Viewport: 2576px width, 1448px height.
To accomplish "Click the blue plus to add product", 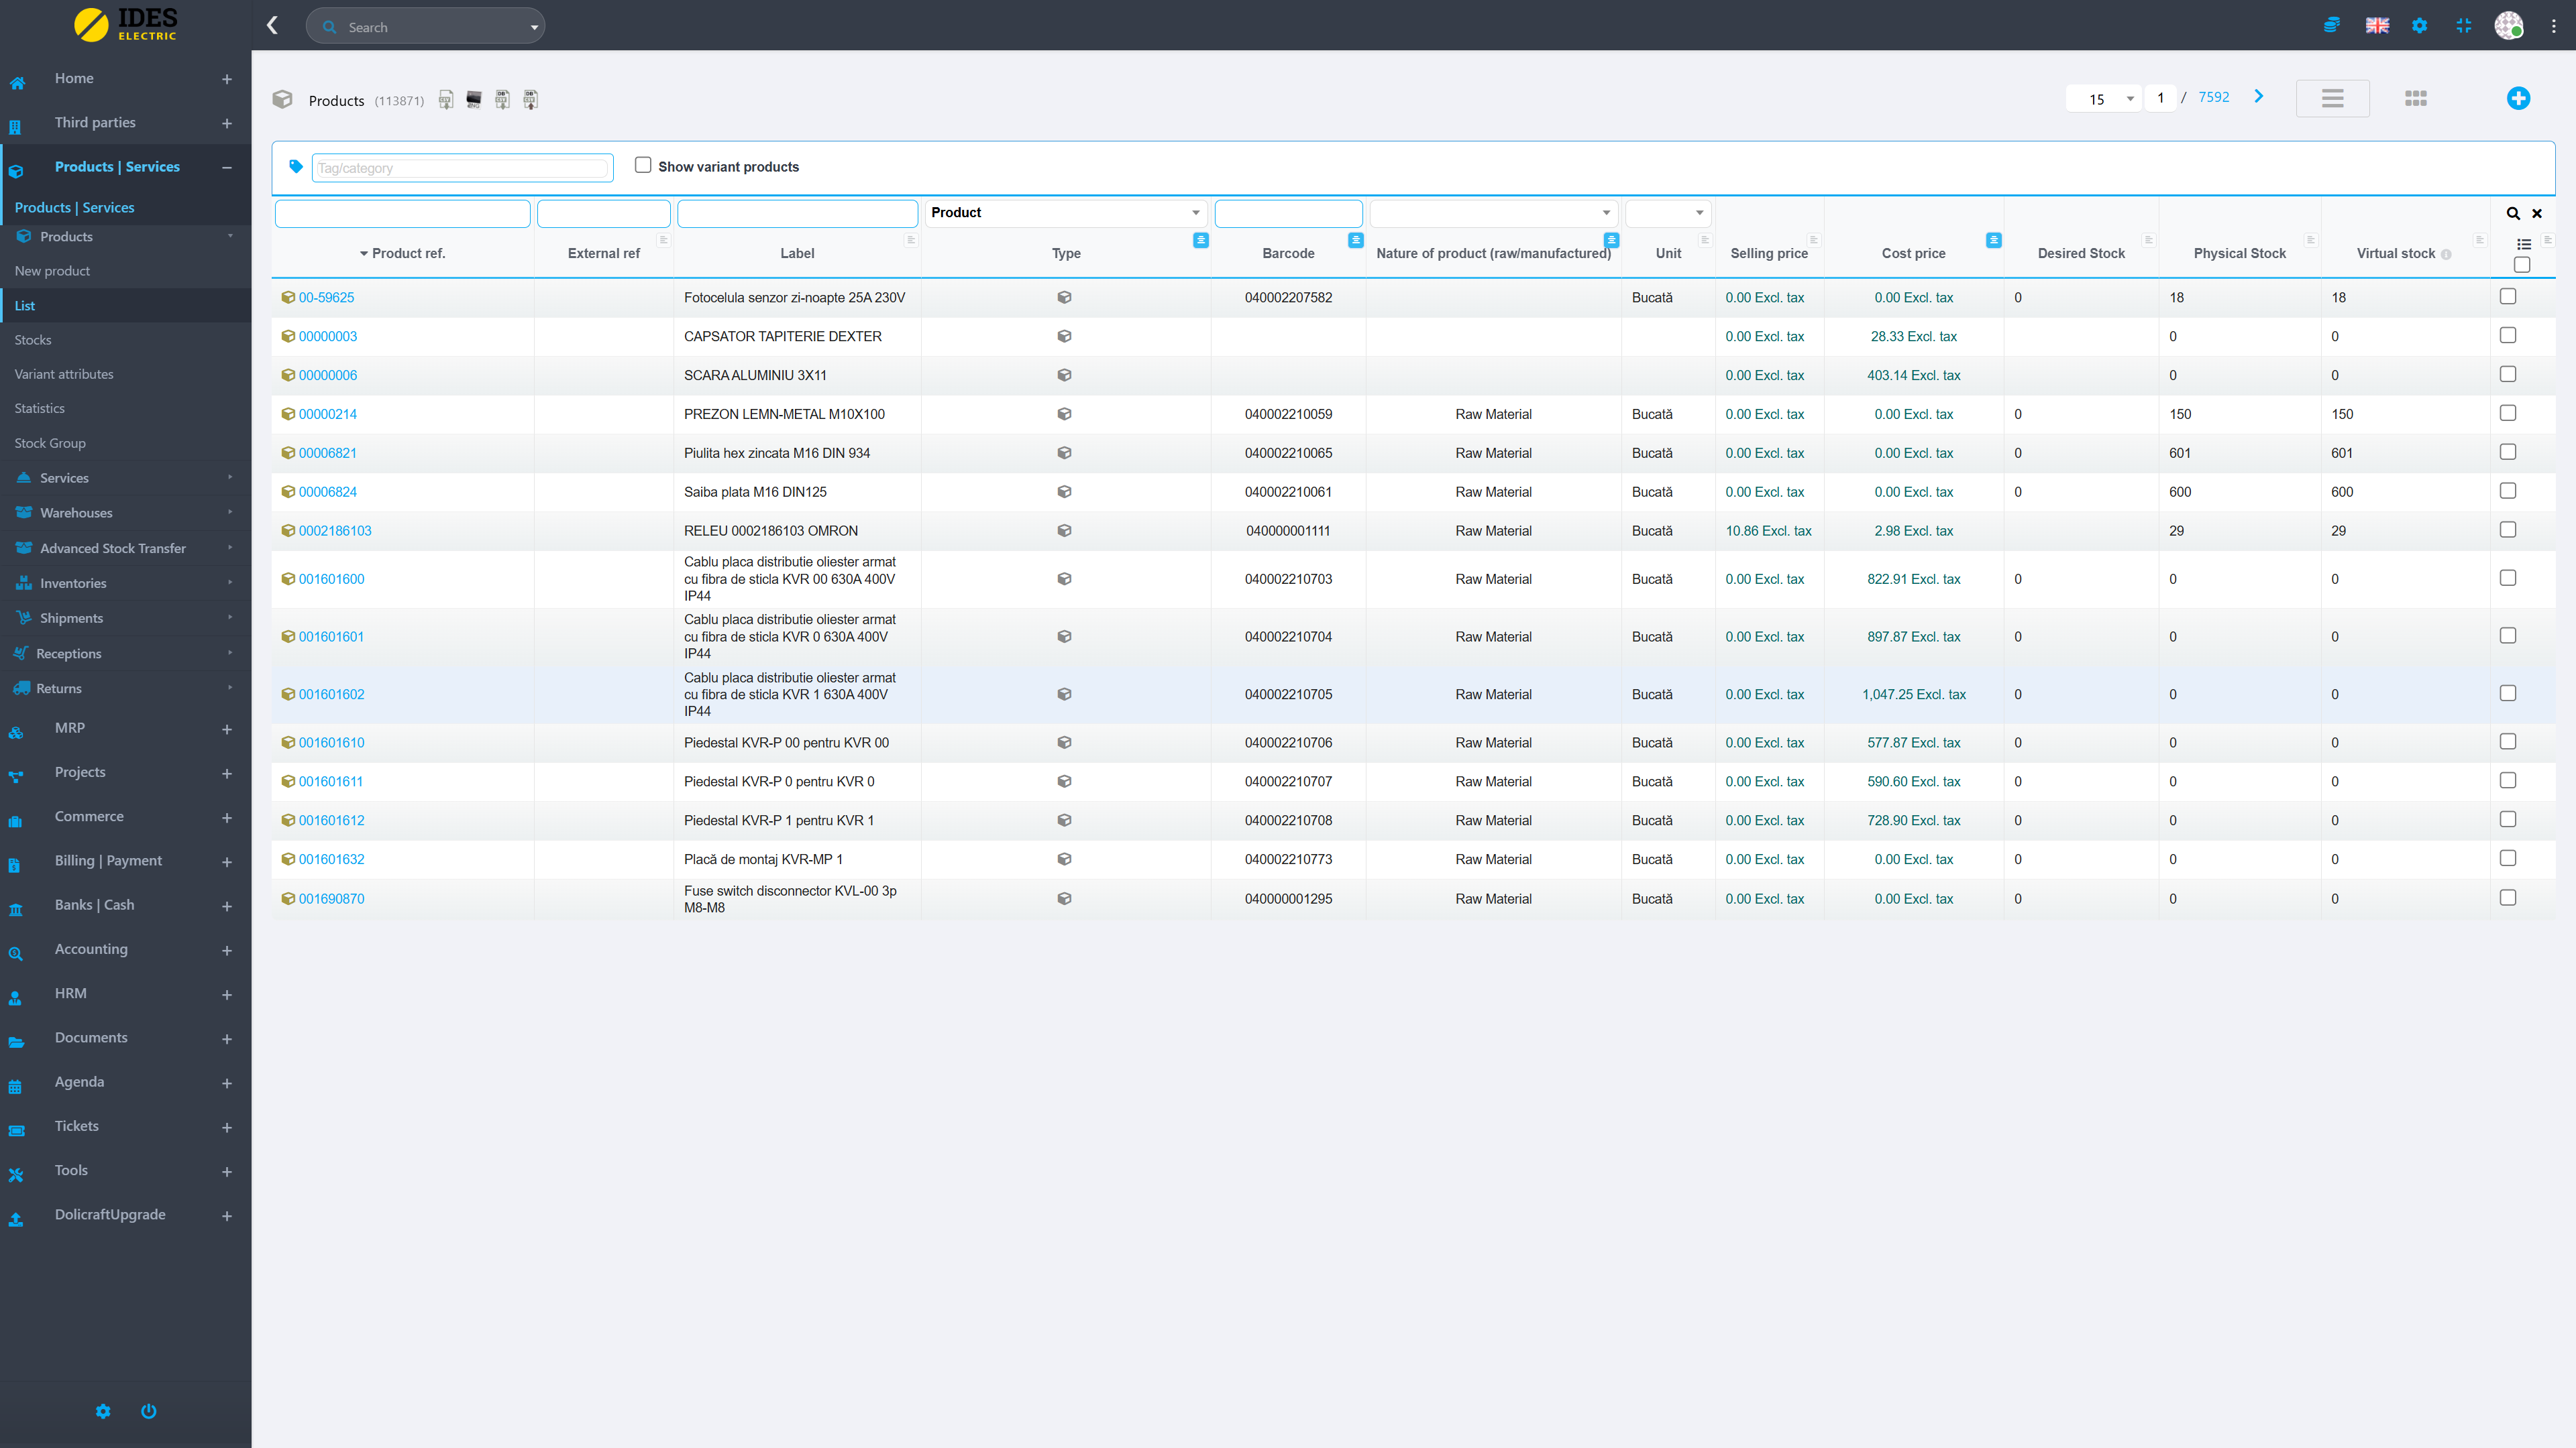I will [x=2518, y=98].
